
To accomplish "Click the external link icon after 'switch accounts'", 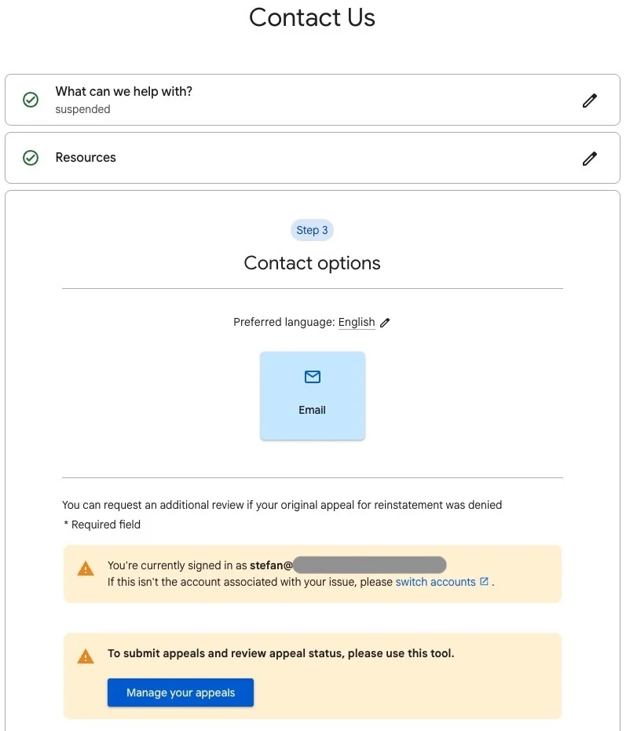I will tap(484, 582).
